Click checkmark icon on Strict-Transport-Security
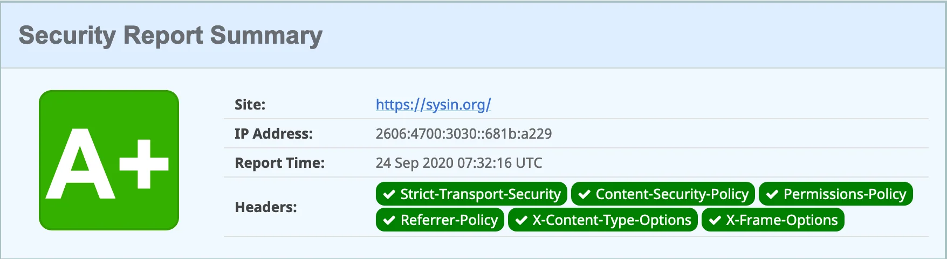Screen dimensions: 947x259 coord(389,194)
